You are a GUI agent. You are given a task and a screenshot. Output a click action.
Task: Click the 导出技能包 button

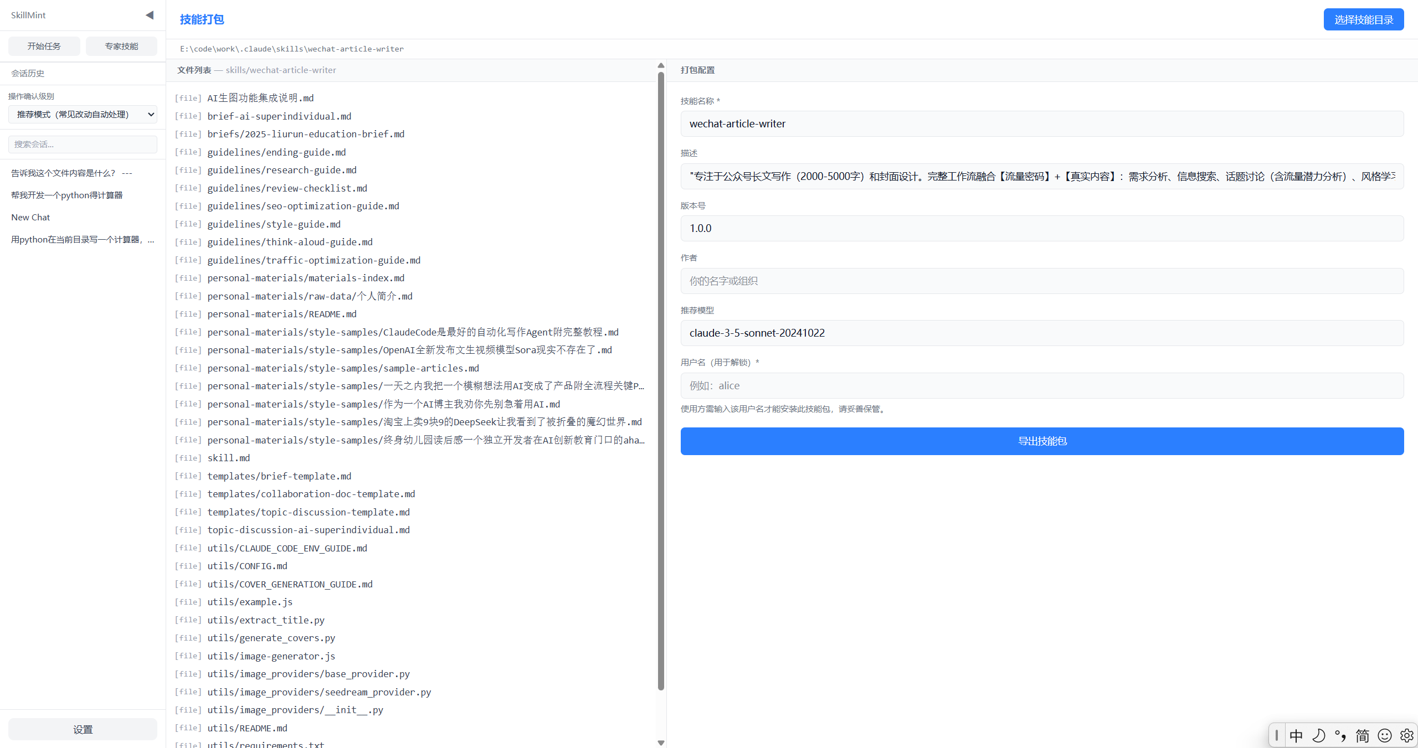[x=1042, y=441]
